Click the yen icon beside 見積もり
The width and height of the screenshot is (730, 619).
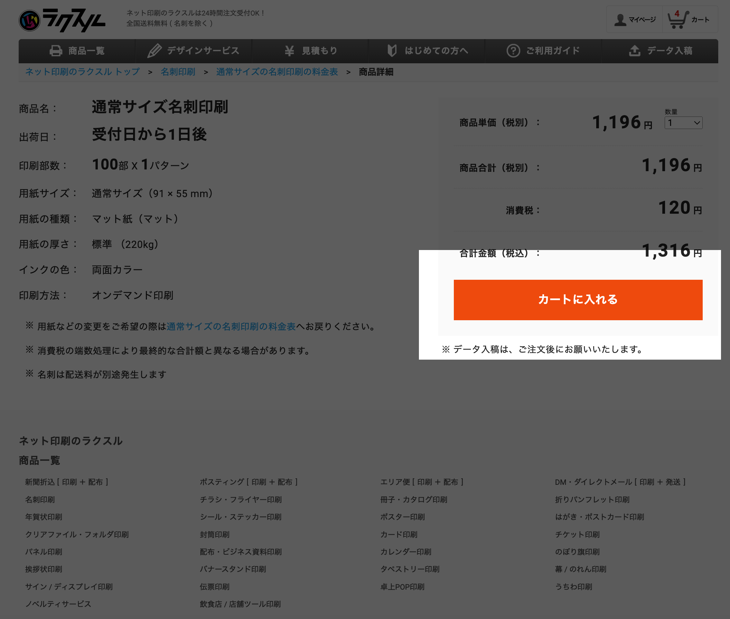[x=289, y=51]
